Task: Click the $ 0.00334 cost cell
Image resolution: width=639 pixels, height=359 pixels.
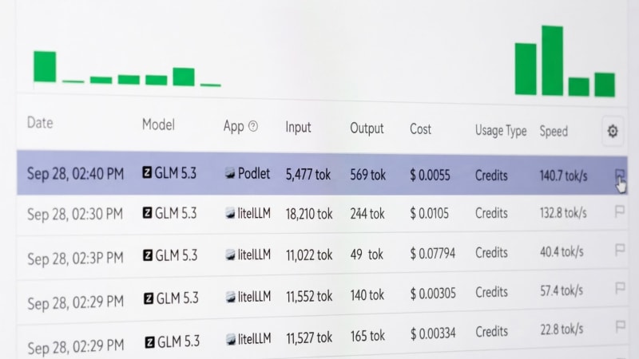Action: tap(433, 333)
